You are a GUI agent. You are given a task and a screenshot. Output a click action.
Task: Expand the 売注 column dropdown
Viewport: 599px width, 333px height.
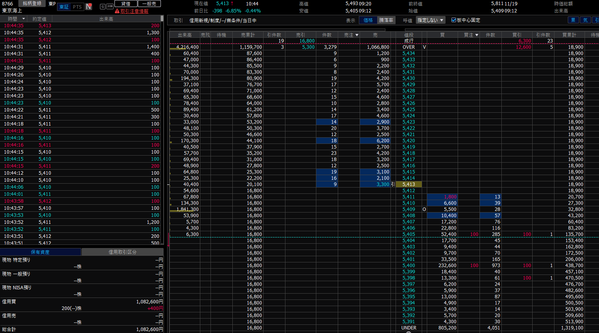(357, 35)
